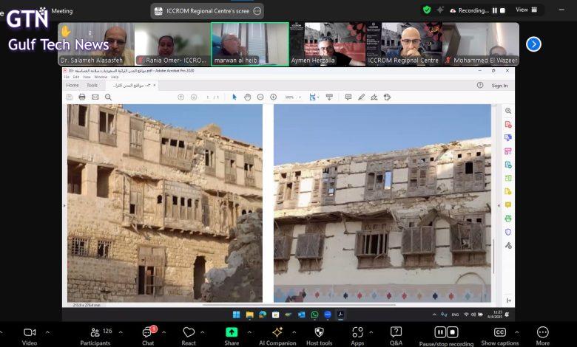Toggle the Video camera on or off
577x347 pixels.
click(x=30, y=333)
